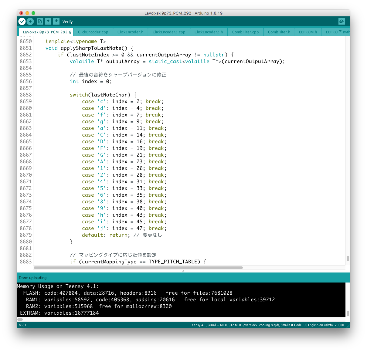Switch to the ClickEncoder.cpp tab
The width and height of the screenshot is (367, 352).
click(x=93, y=32)
